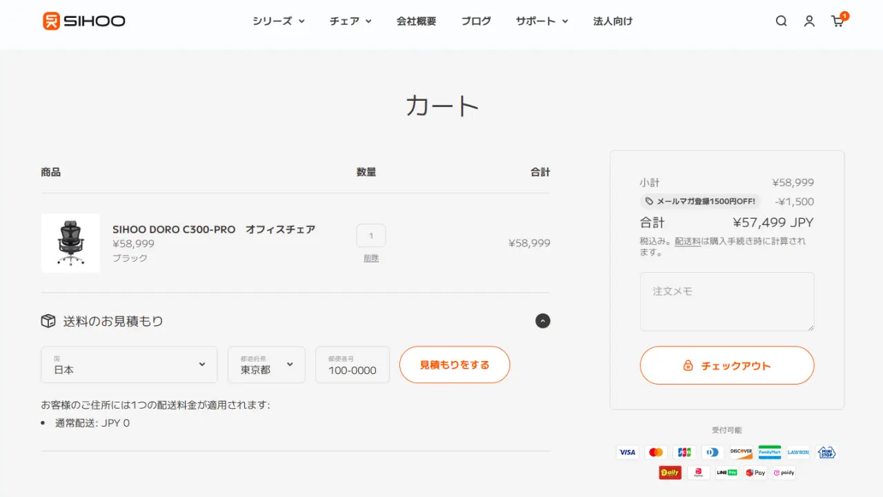Open the 都道府県 prefecture dropdown
The width and height of the screenshot is (883, 497).
(x=266, y=364)
